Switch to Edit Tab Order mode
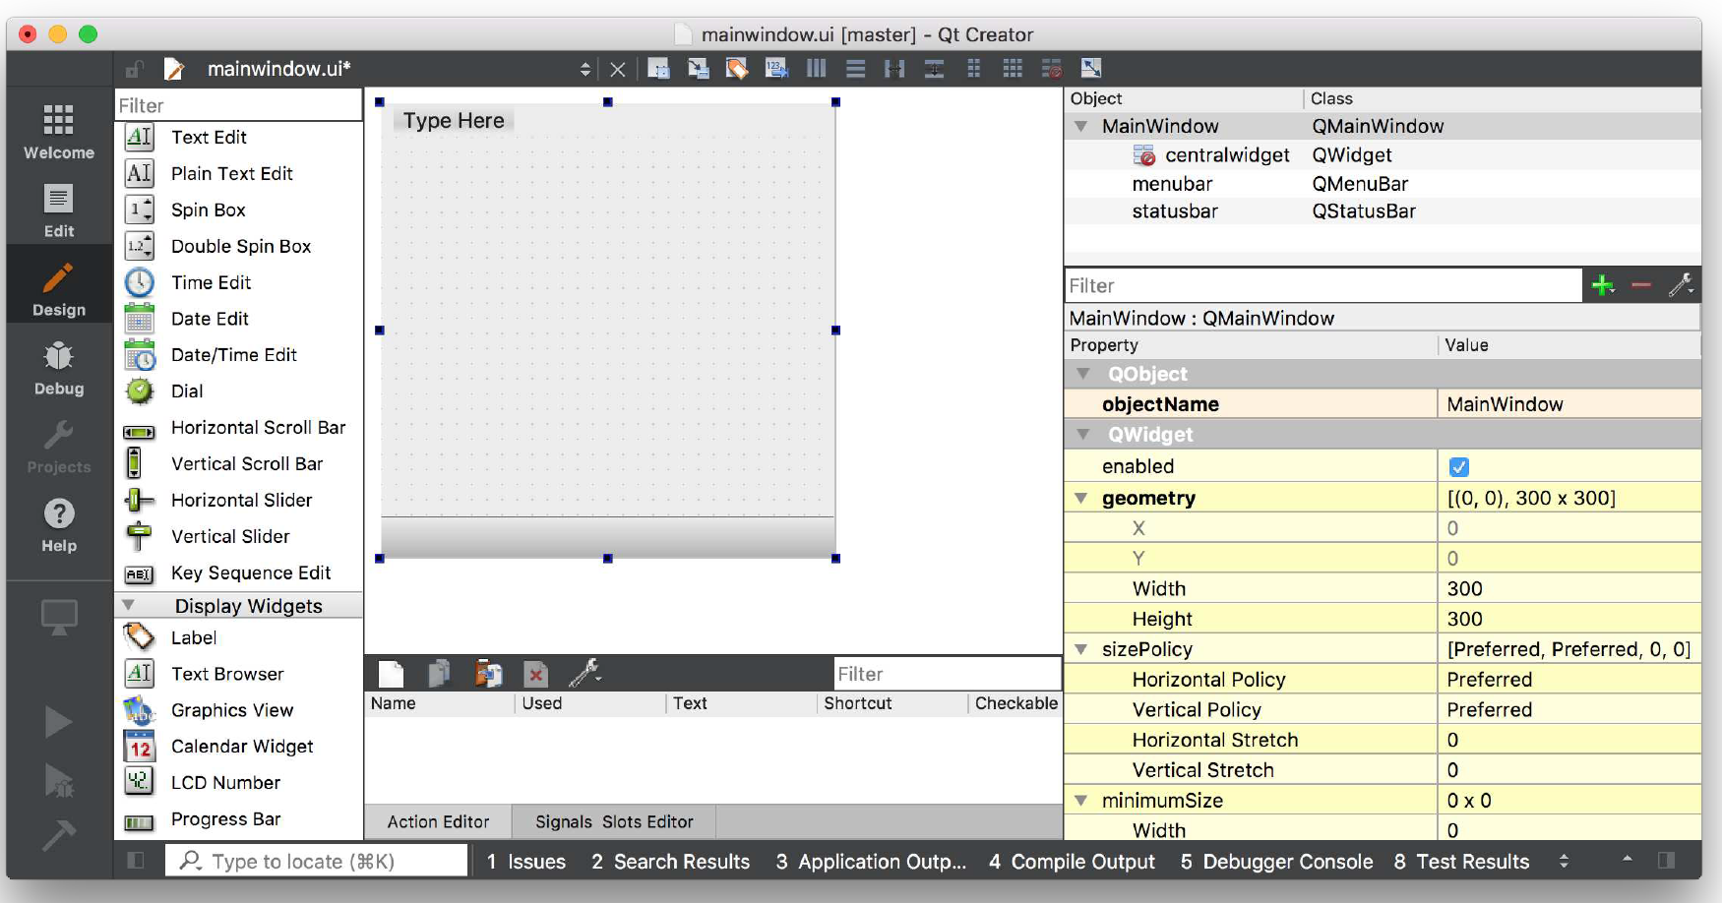 (776, 69)
